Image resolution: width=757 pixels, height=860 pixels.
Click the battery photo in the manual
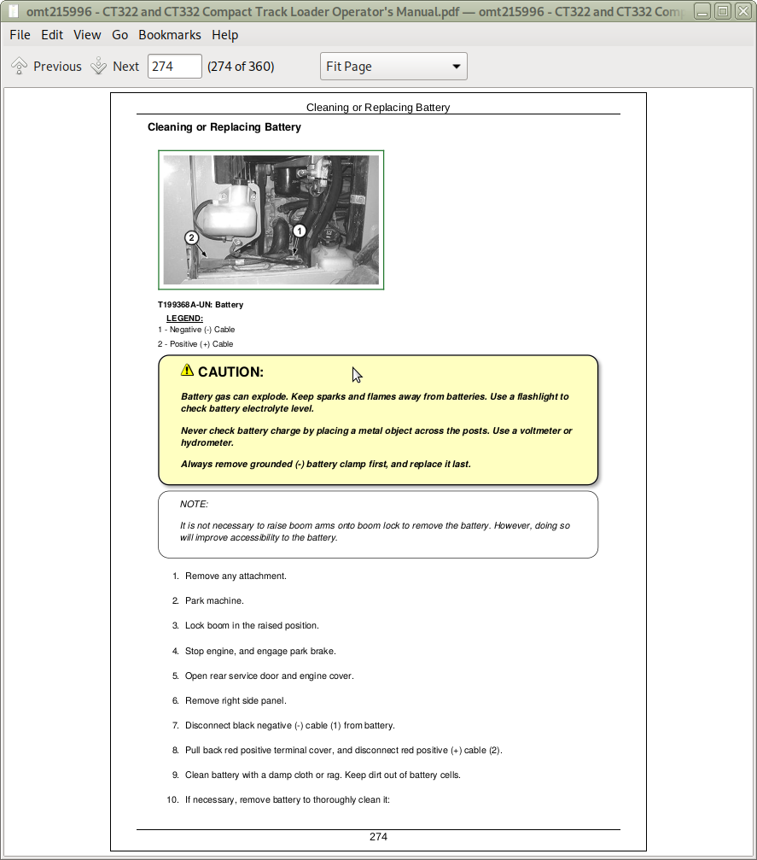click(271, 220)
